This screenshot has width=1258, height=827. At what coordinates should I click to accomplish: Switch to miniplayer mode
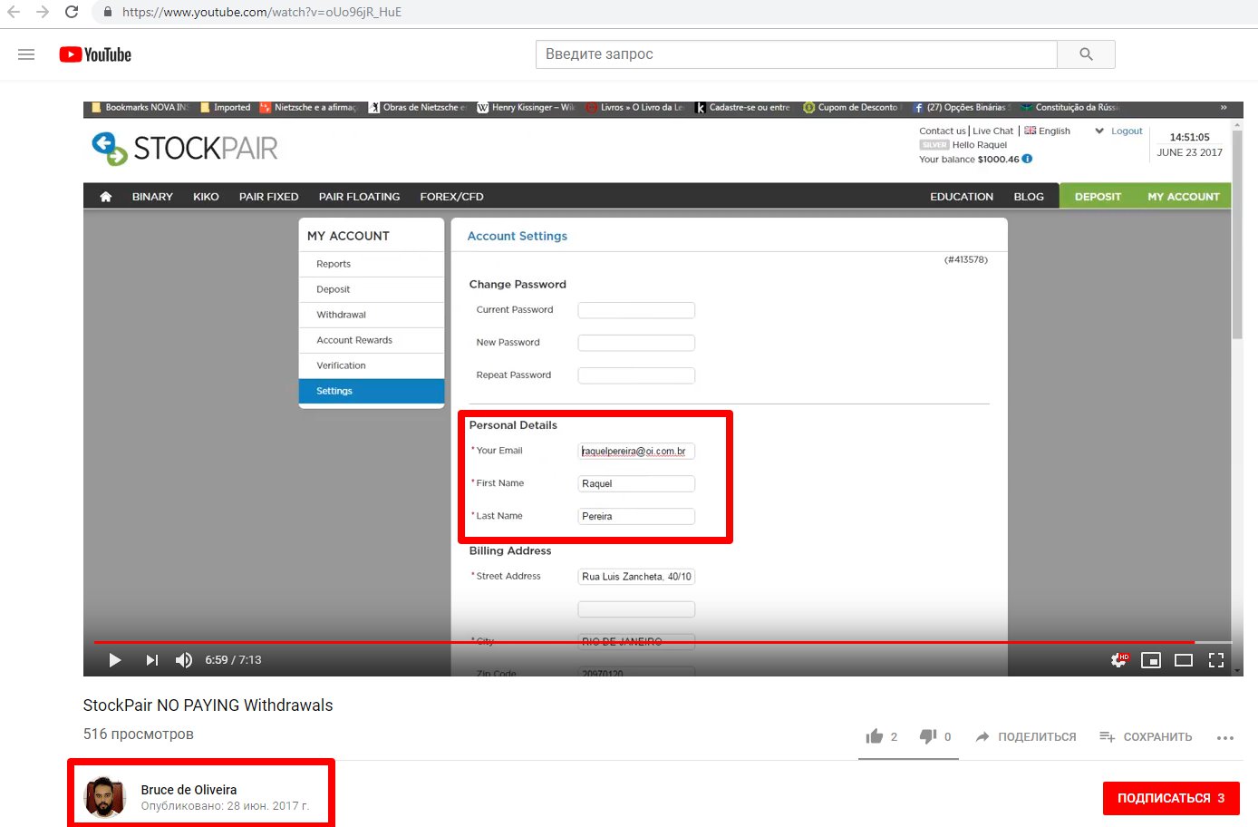(x=1151, y=660)
